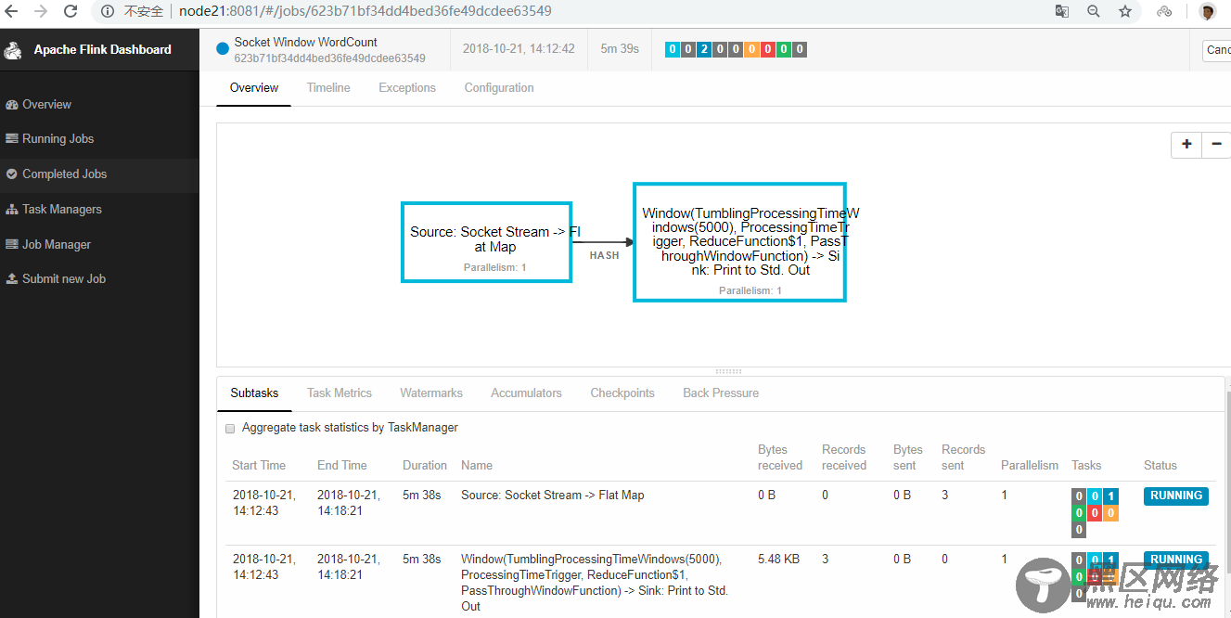Select the Watermarks tab
The image size is (1231, 618).
431,393
